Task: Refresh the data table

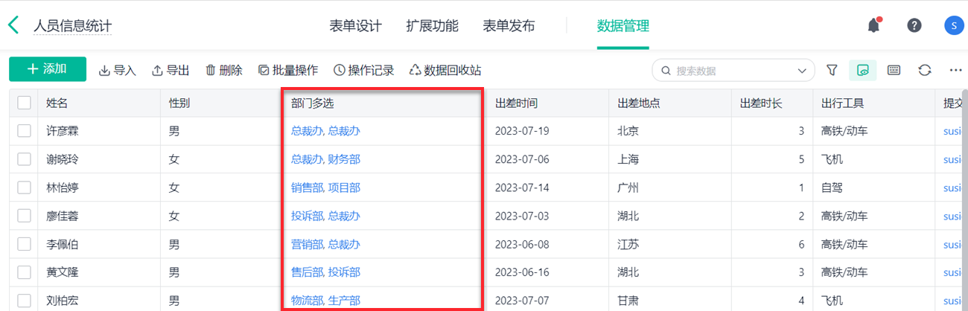Action: pyautogui.click(x=925, y=70)
